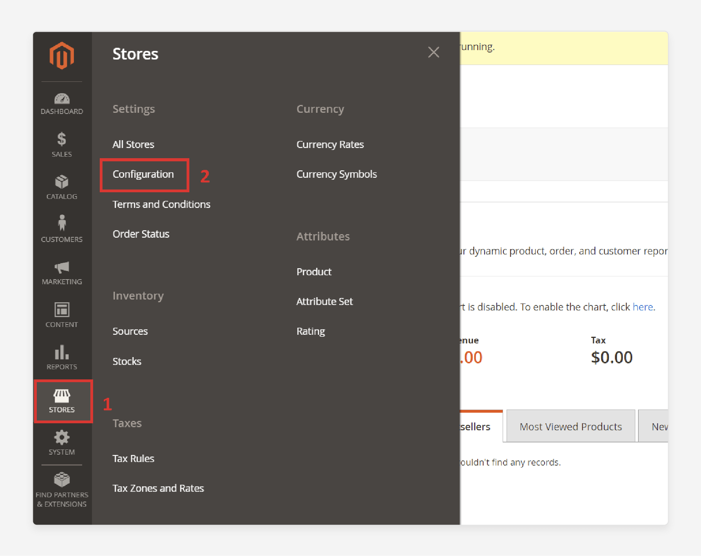The image size is (701, 556).
Task: Close the Stores menu panel
Action: coord(433,52)
